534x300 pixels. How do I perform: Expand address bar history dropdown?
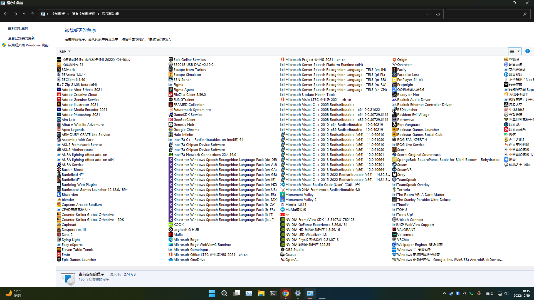tap(427, 14)
